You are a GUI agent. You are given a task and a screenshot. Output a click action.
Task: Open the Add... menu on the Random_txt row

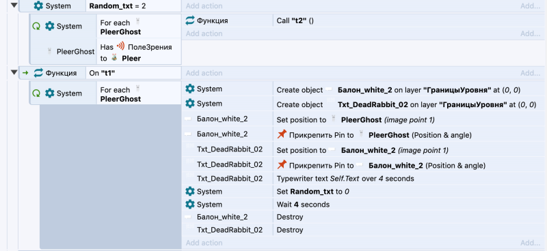531,6
